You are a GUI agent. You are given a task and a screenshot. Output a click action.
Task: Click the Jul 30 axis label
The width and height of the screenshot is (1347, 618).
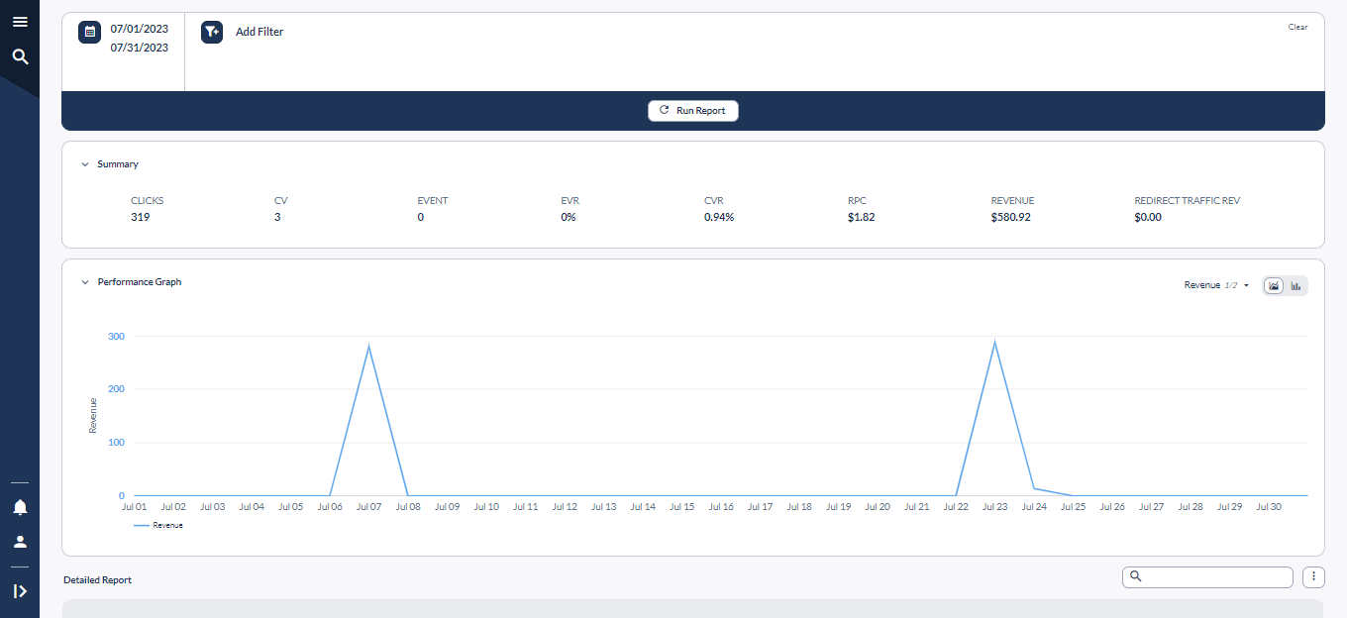point(1269,507)
